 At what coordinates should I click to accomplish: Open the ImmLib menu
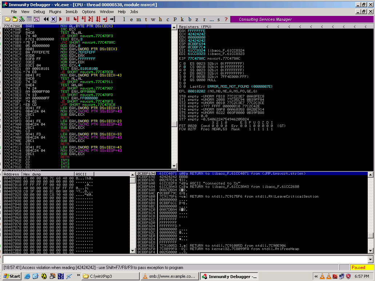[71, 12]
